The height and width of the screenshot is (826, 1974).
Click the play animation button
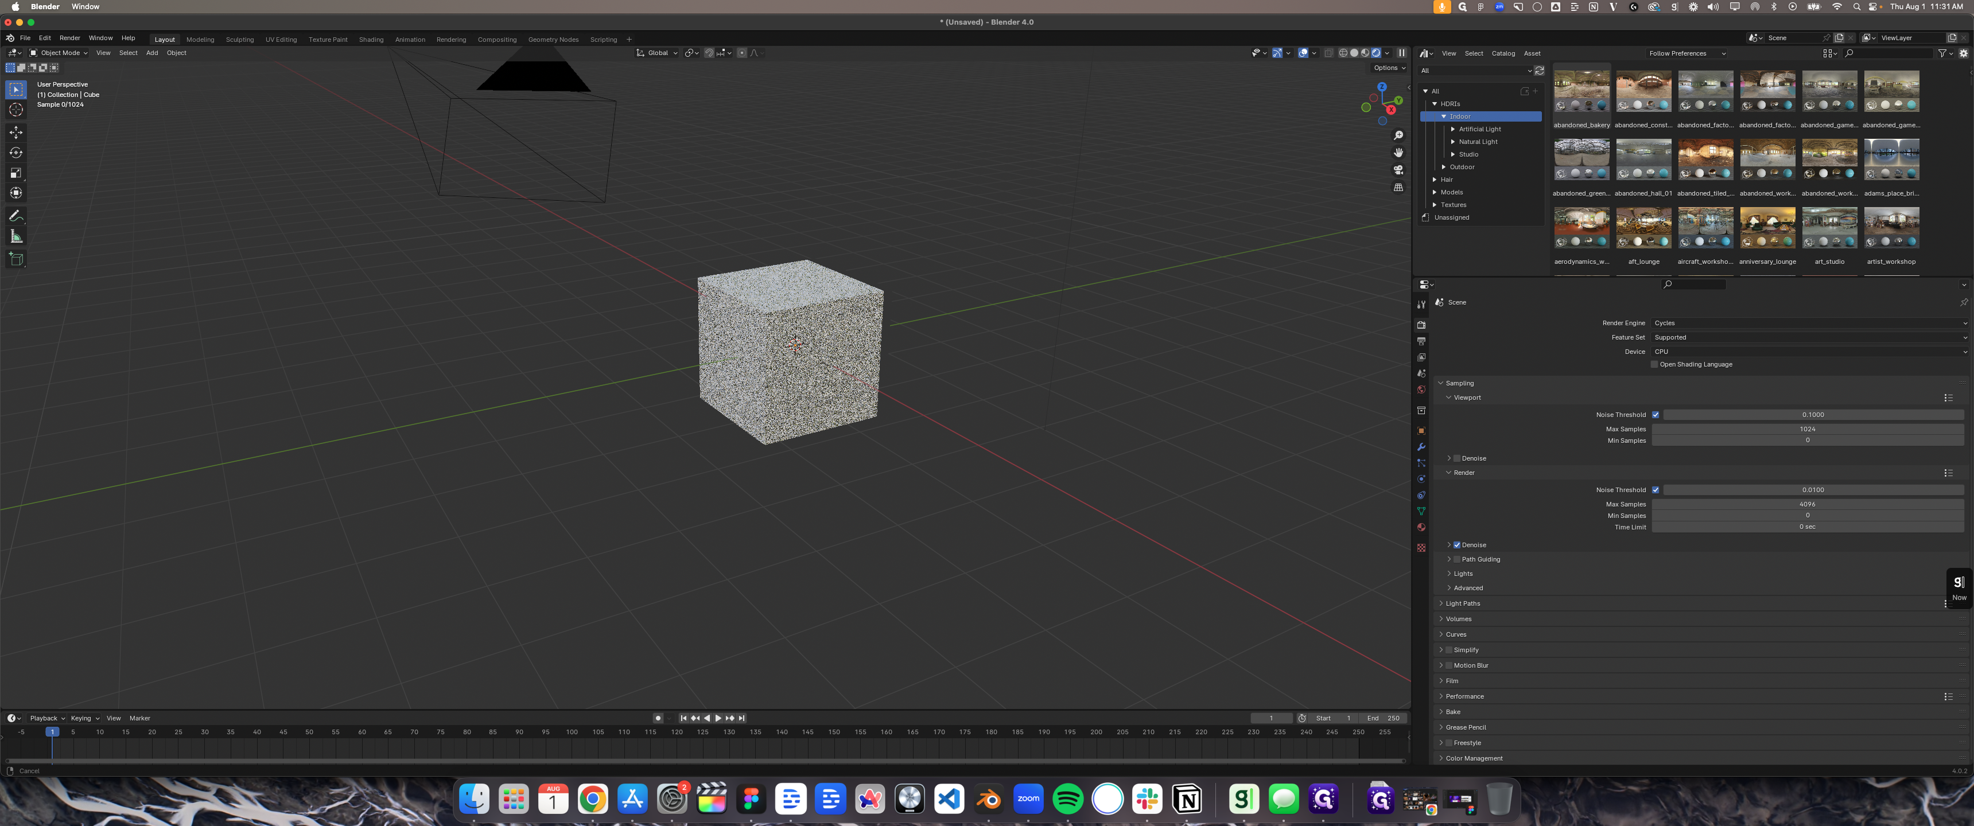pos(718,719)
